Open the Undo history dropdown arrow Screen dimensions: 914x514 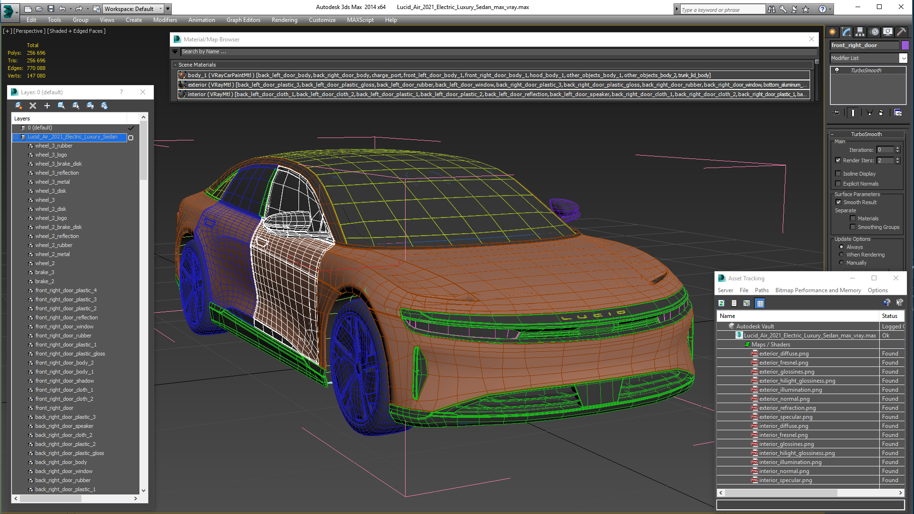click(x=70, y=9)
